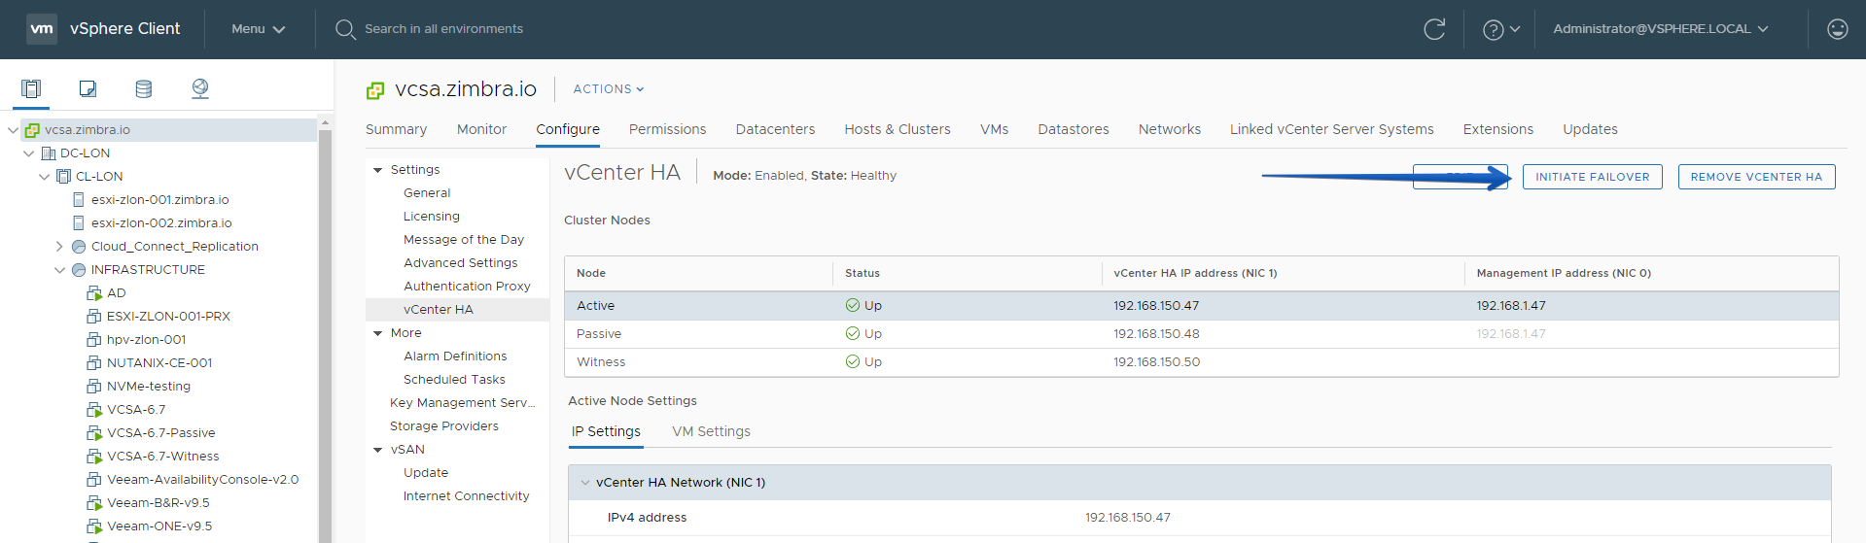Open Advanced Settings
This screenshot has width=1866, height=543.
[x=461, y=263]
